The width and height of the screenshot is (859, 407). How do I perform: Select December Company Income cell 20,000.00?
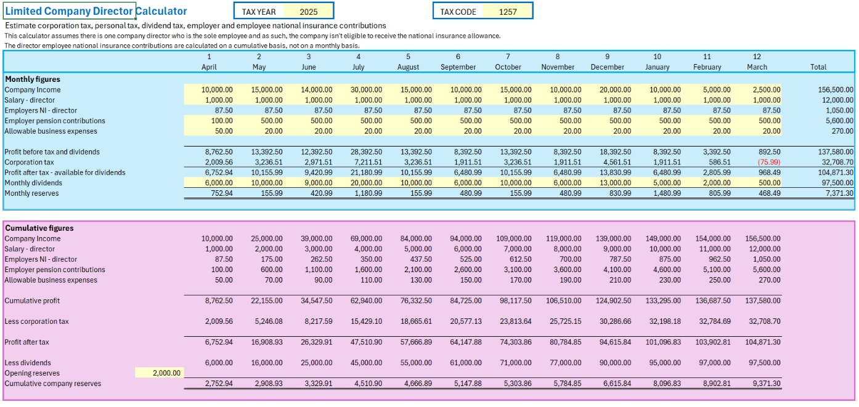[x=607, y=90]
